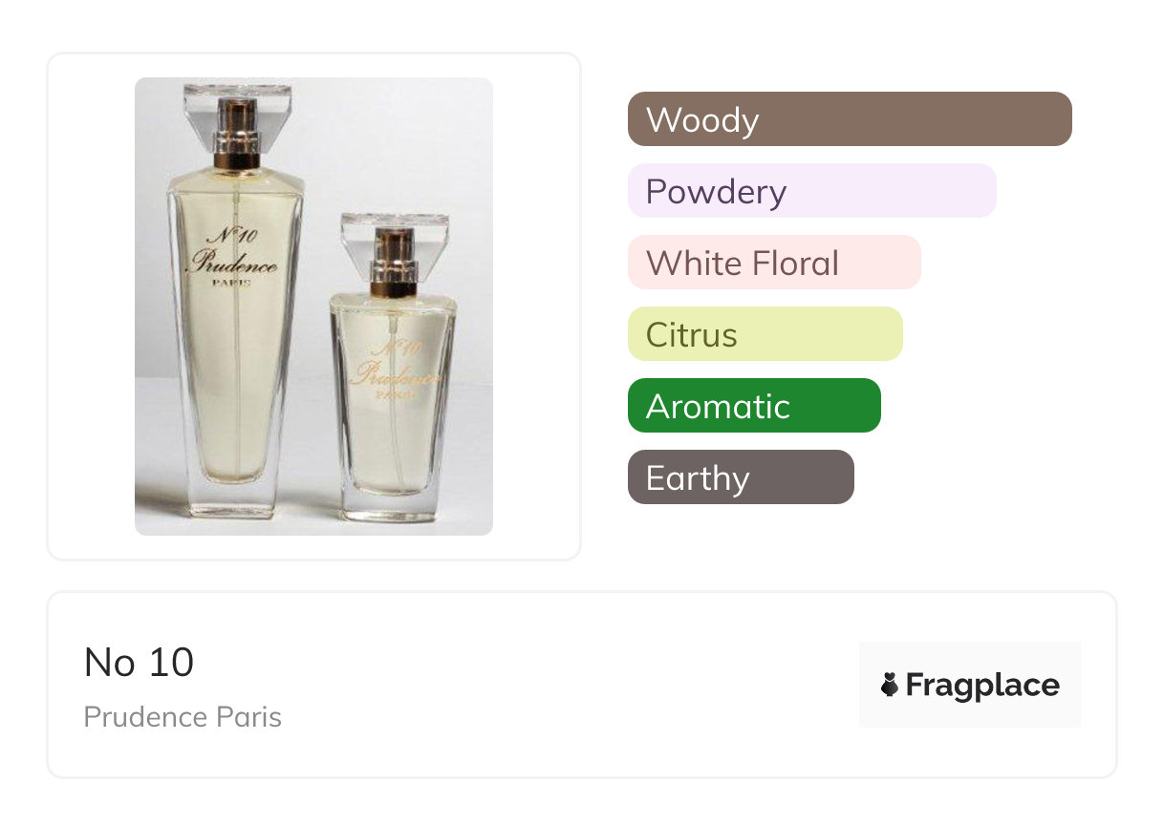1164x825 pixels.
Task: Click the gold sprayer collar on small bottle
Action: coord(394,282)
